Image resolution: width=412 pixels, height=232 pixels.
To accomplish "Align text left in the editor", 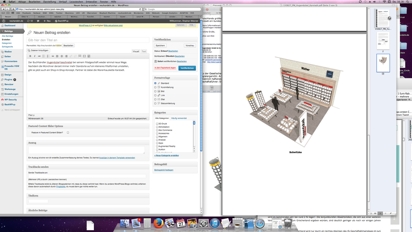I will (x=57, y=56).
